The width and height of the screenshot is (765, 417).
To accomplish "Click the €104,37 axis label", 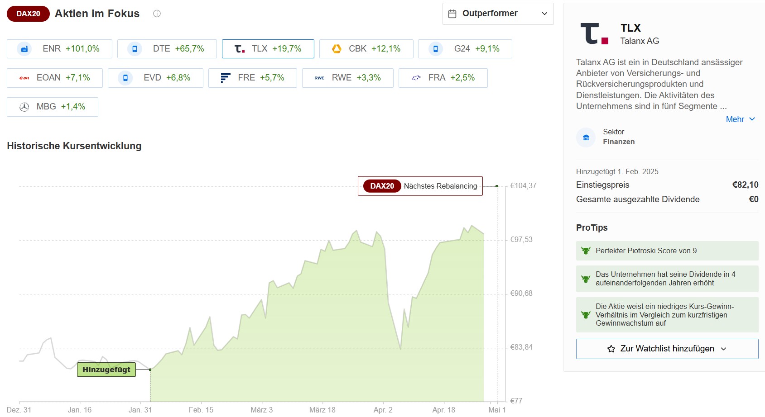I will pos(523,185).
